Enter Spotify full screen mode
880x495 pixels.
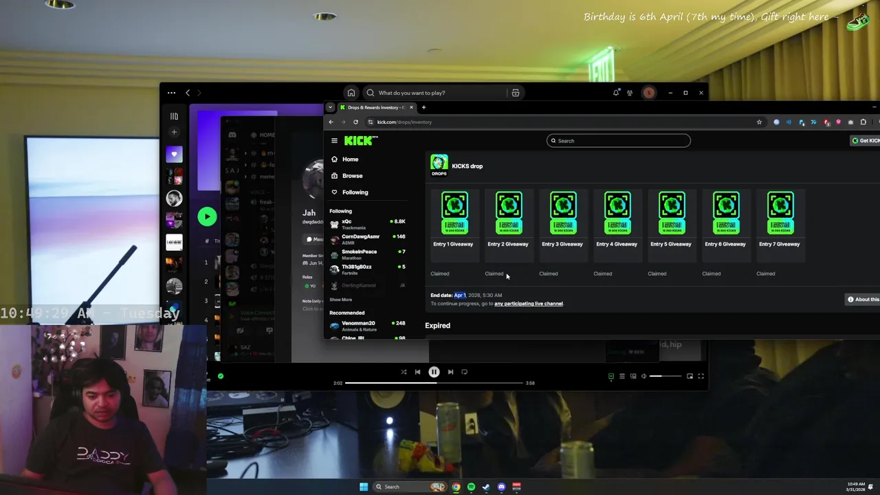(x=701, y=376)
